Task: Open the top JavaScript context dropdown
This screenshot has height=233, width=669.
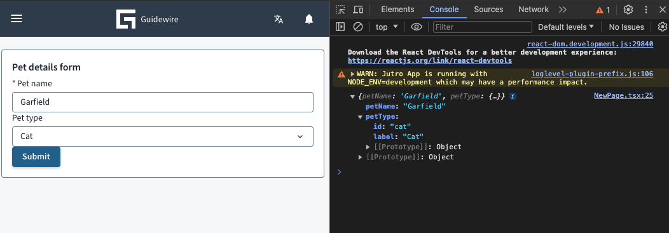Action: point(387,27)
